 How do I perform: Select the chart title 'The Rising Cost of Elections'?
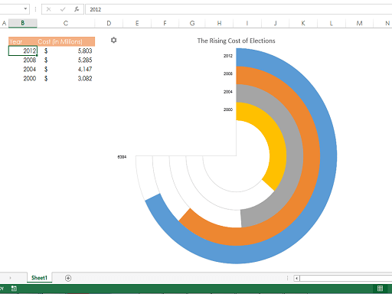(236, 41)
